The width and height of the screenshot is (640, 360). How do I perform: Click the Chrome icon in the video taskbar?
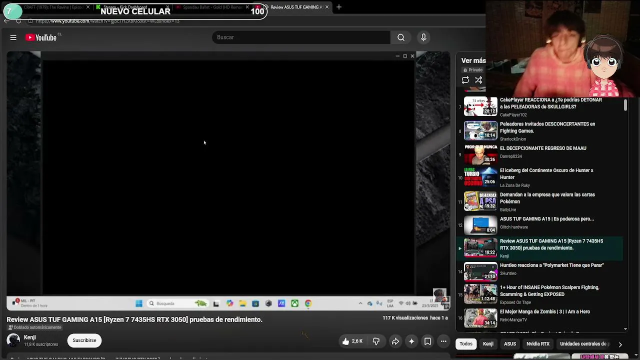click(308, 303)
